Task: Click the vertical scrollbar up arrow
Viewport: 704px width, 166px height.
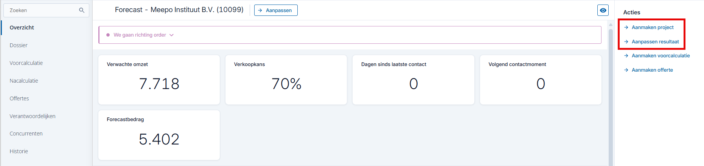Action: point(611,25)
